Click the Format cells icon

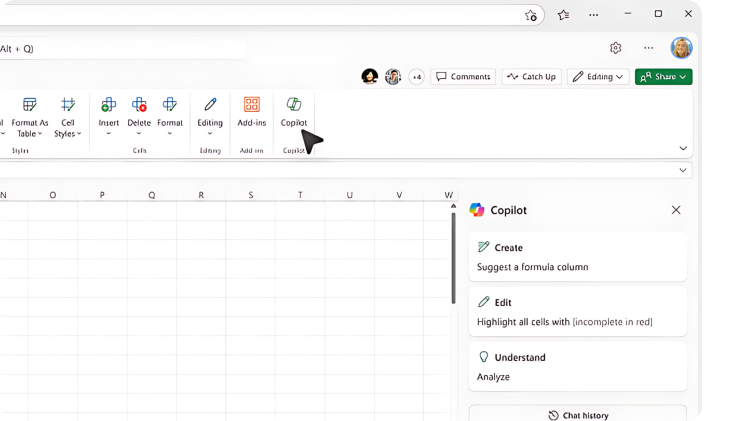tap(170, 104)
